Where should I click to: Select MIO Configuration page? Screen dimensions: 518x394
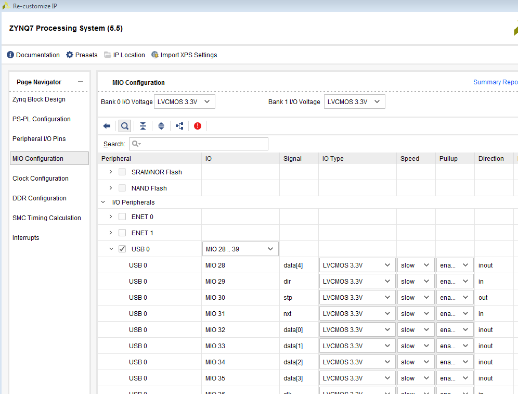49,158
